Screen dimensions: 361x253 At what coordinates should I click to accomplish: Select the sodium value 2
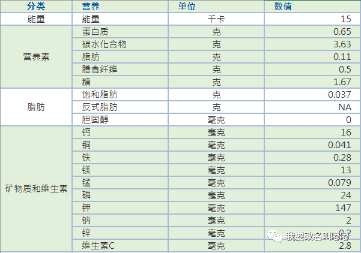click(312, 221)
